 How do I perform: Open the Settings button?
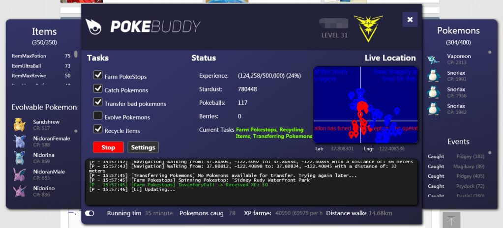[x=143, y=147]
